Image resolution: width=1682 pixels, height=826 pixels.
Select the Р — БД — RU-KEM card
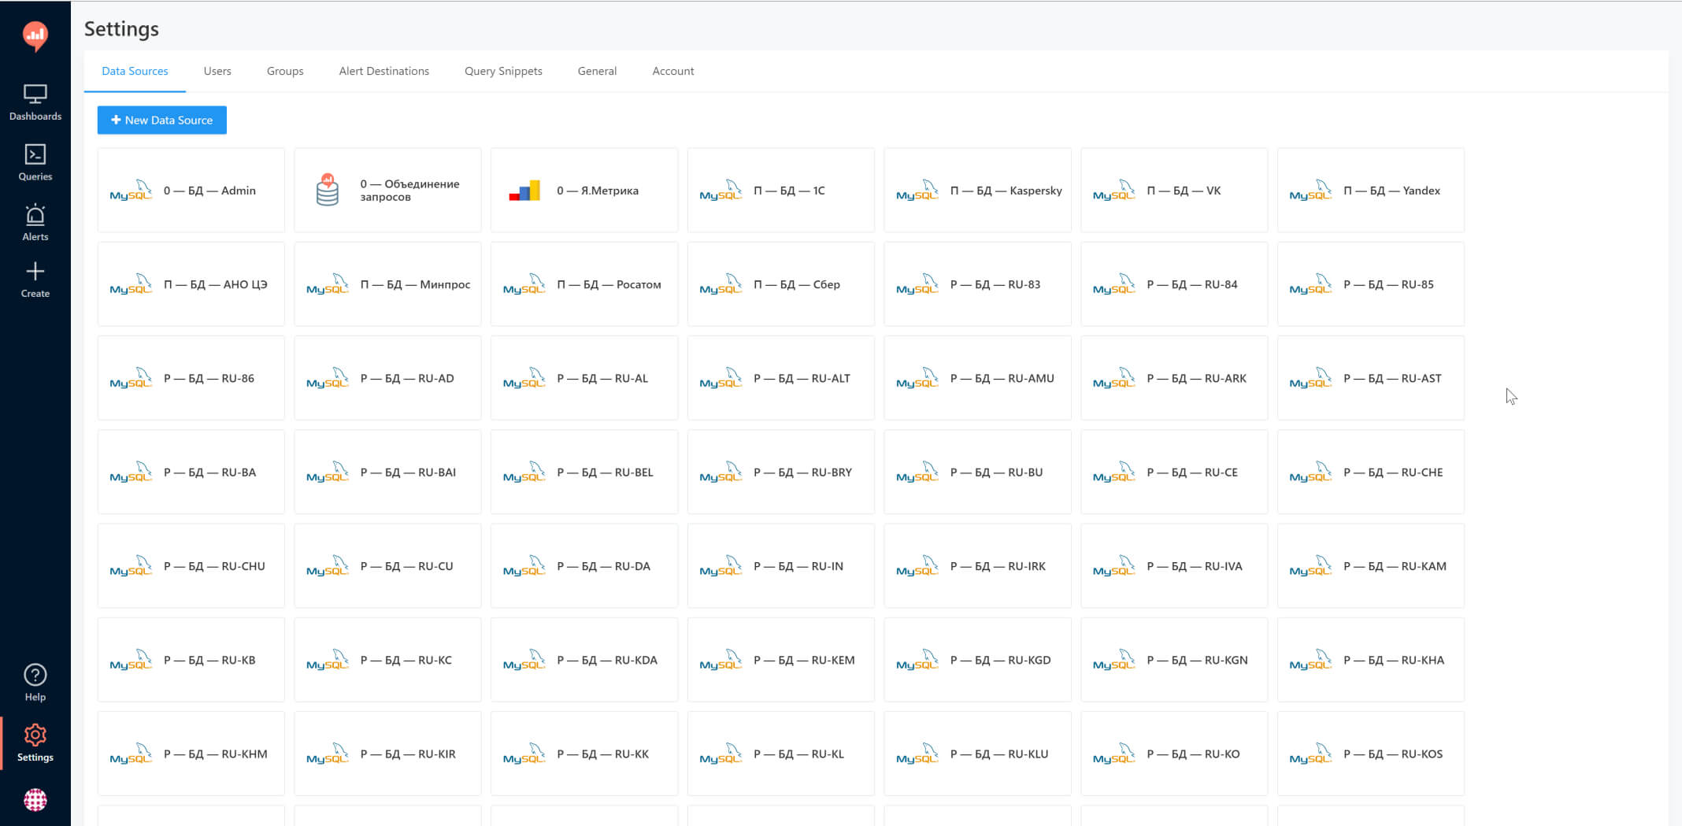781,660
